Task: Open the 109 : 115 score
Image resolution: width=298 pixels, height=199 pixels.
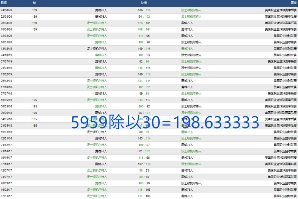Action: [x=144, y=49]
